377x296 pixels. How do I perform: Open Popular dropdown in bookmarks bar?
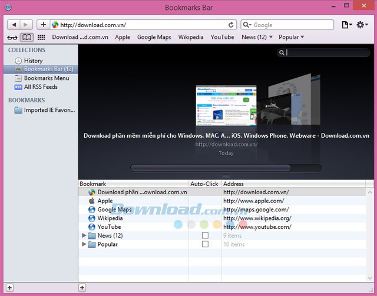pos(291,37)
